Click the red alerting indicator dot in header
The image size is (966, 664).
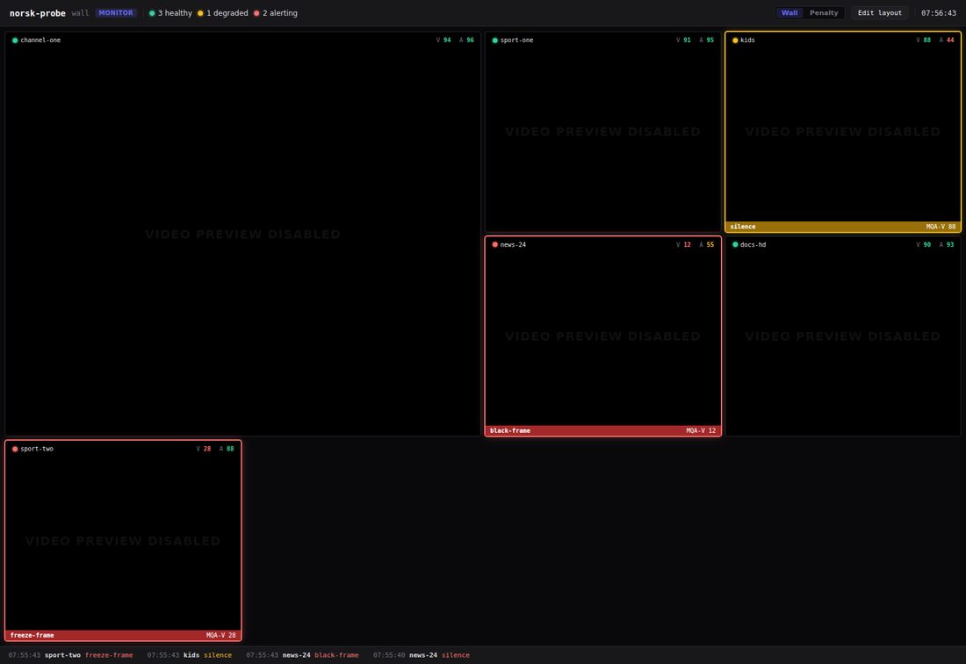(256, 13)
